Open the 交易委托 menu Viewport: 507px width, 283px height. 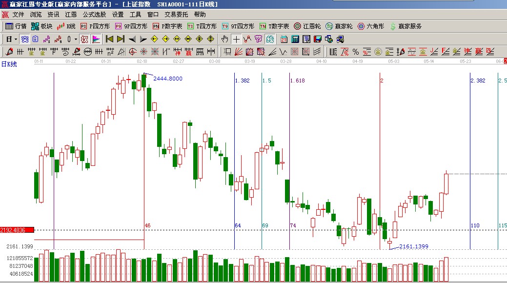(176, 15)
